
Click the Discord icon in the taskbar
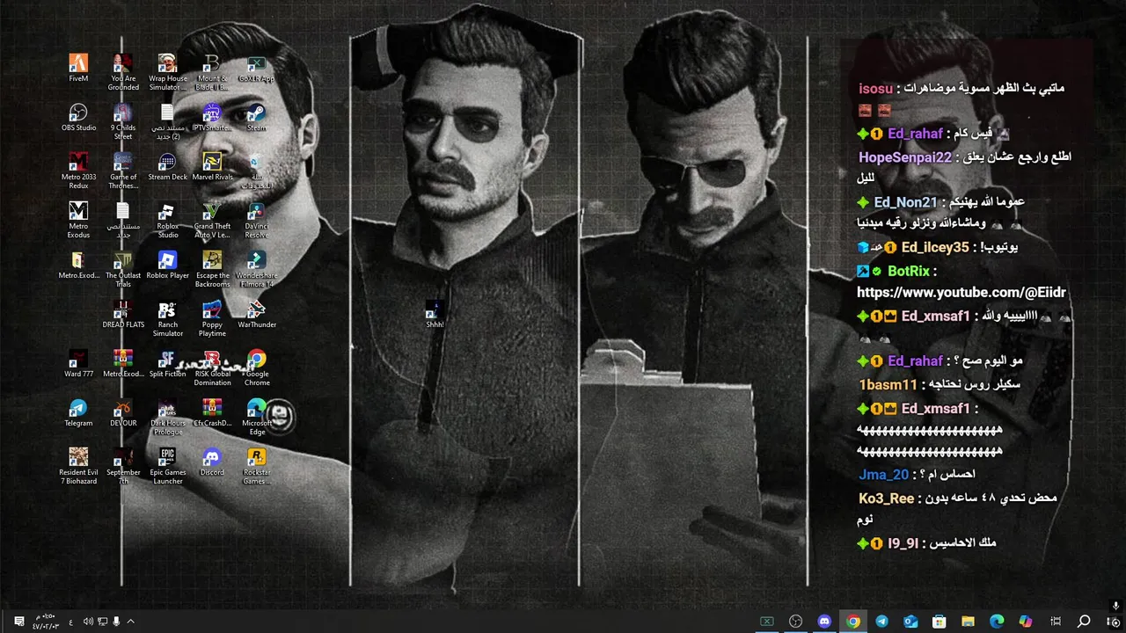pos(824,622)
